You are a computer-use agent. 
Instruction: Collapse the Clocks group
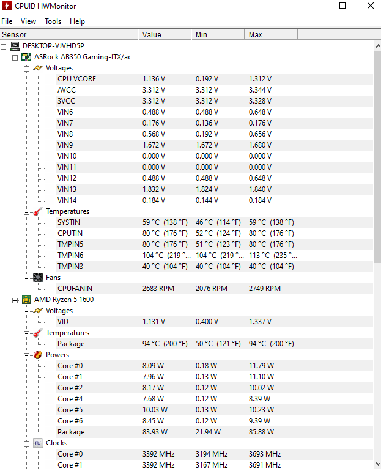(x=27, y=444)
